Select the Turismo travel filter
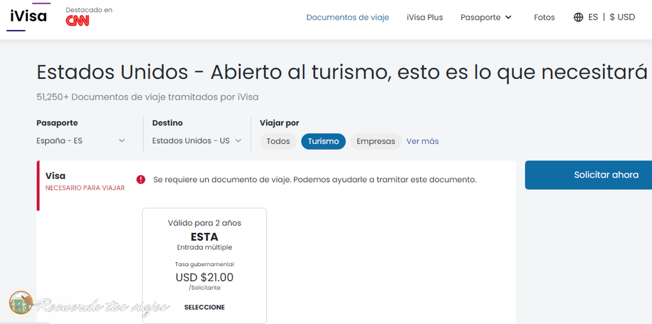The width and height of the screenshot is (652, 324). click(x=323, y=141)
